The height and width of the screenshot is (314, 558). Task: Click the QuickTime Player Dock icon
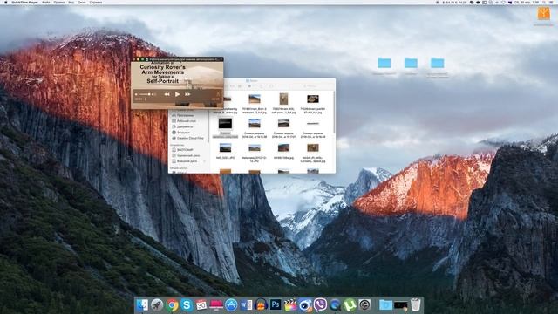pos(335,305)
